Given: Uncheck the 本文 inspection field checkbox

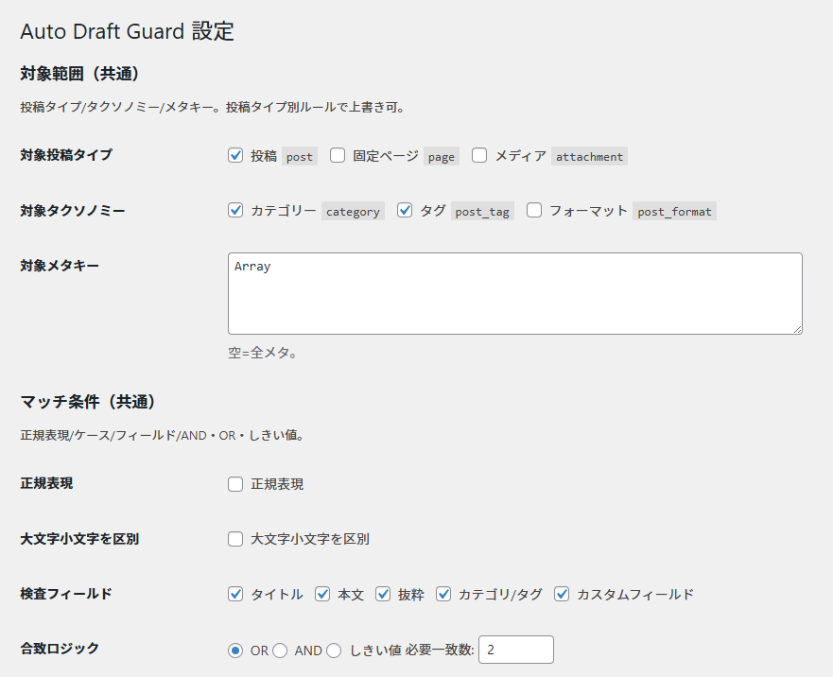Looking at the screenshot, I should [322, 594].
